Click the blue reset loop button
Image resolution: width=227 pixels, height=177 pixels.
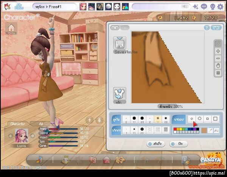(216, 28)
